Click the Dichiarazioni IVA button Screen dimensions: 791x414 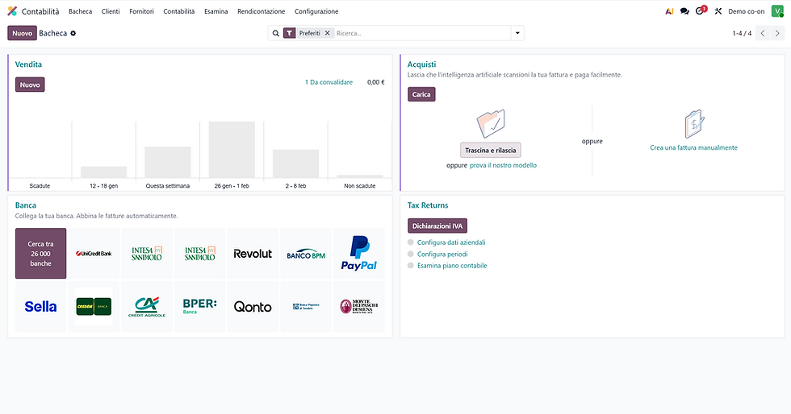click(x=437, y=226)
